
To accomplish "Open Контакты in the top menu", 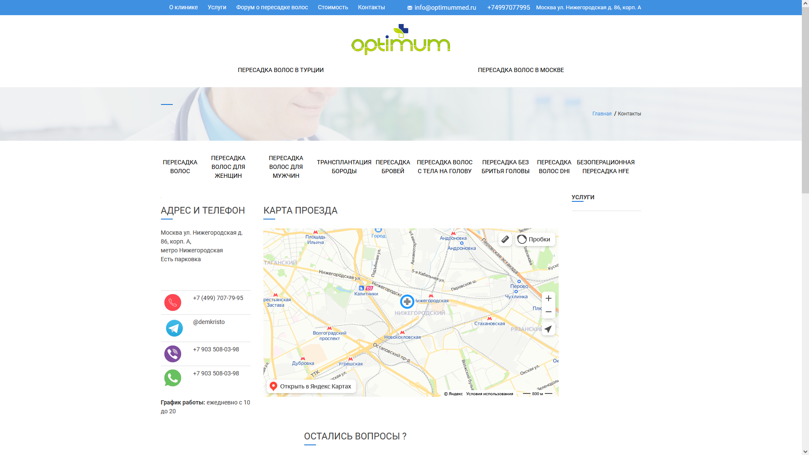I will tap(372, 7).
